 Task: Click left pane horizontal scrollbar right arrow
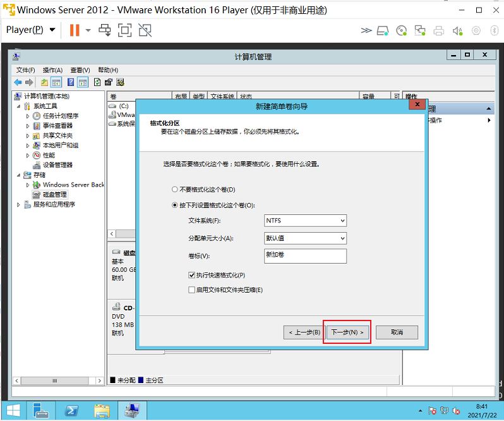(x=100, y=381)
